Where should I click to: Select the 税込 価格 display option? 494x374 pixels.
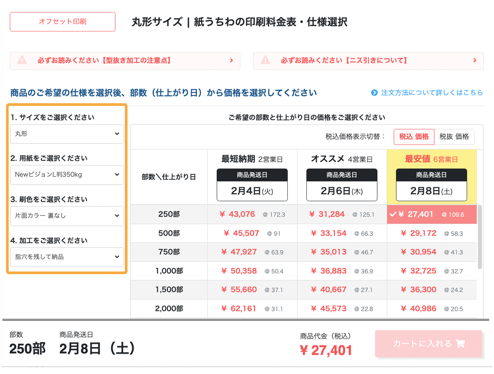[x=414, y=137]
